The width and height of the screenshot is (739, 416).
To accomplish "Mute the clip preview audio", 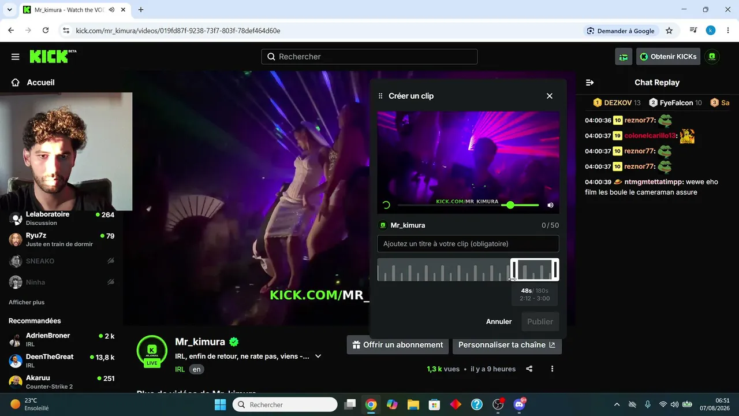I will tap(550, 205).
